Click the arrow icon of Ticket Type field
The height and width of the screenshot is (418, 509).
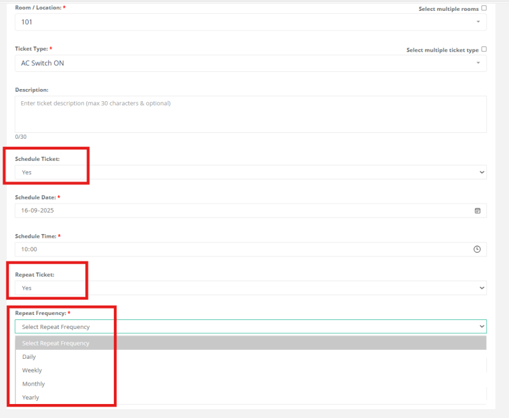point(478,63)
